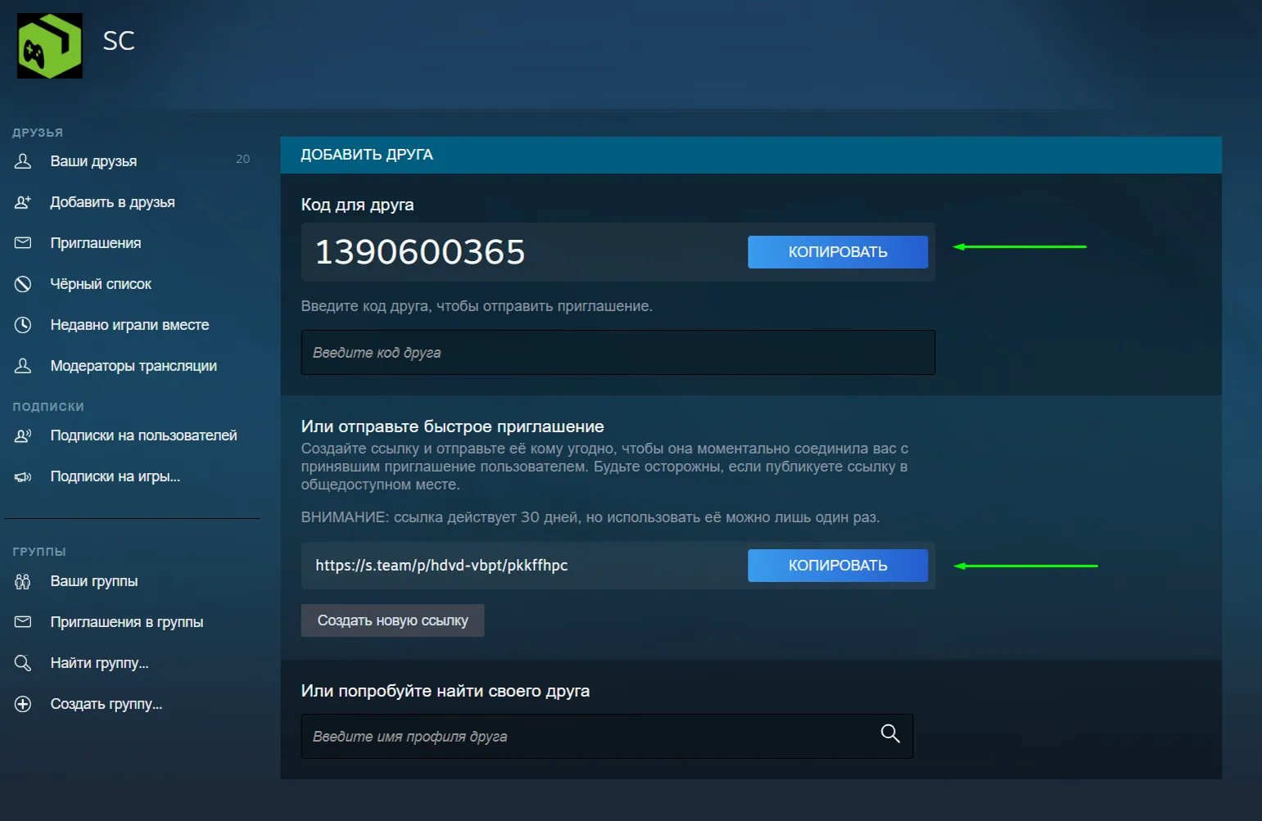
Task: Click the magnifier icon beside Найти группу
Action: click(x=23, y=663)
